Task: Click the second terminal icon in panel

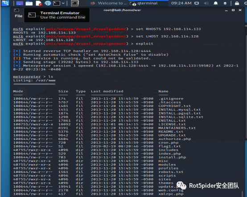Action: click(x=74, y=3)
